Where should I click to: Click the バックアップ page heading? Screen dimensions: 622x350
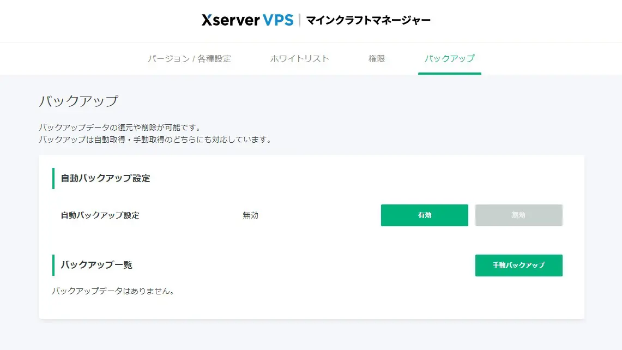(78, 101)
